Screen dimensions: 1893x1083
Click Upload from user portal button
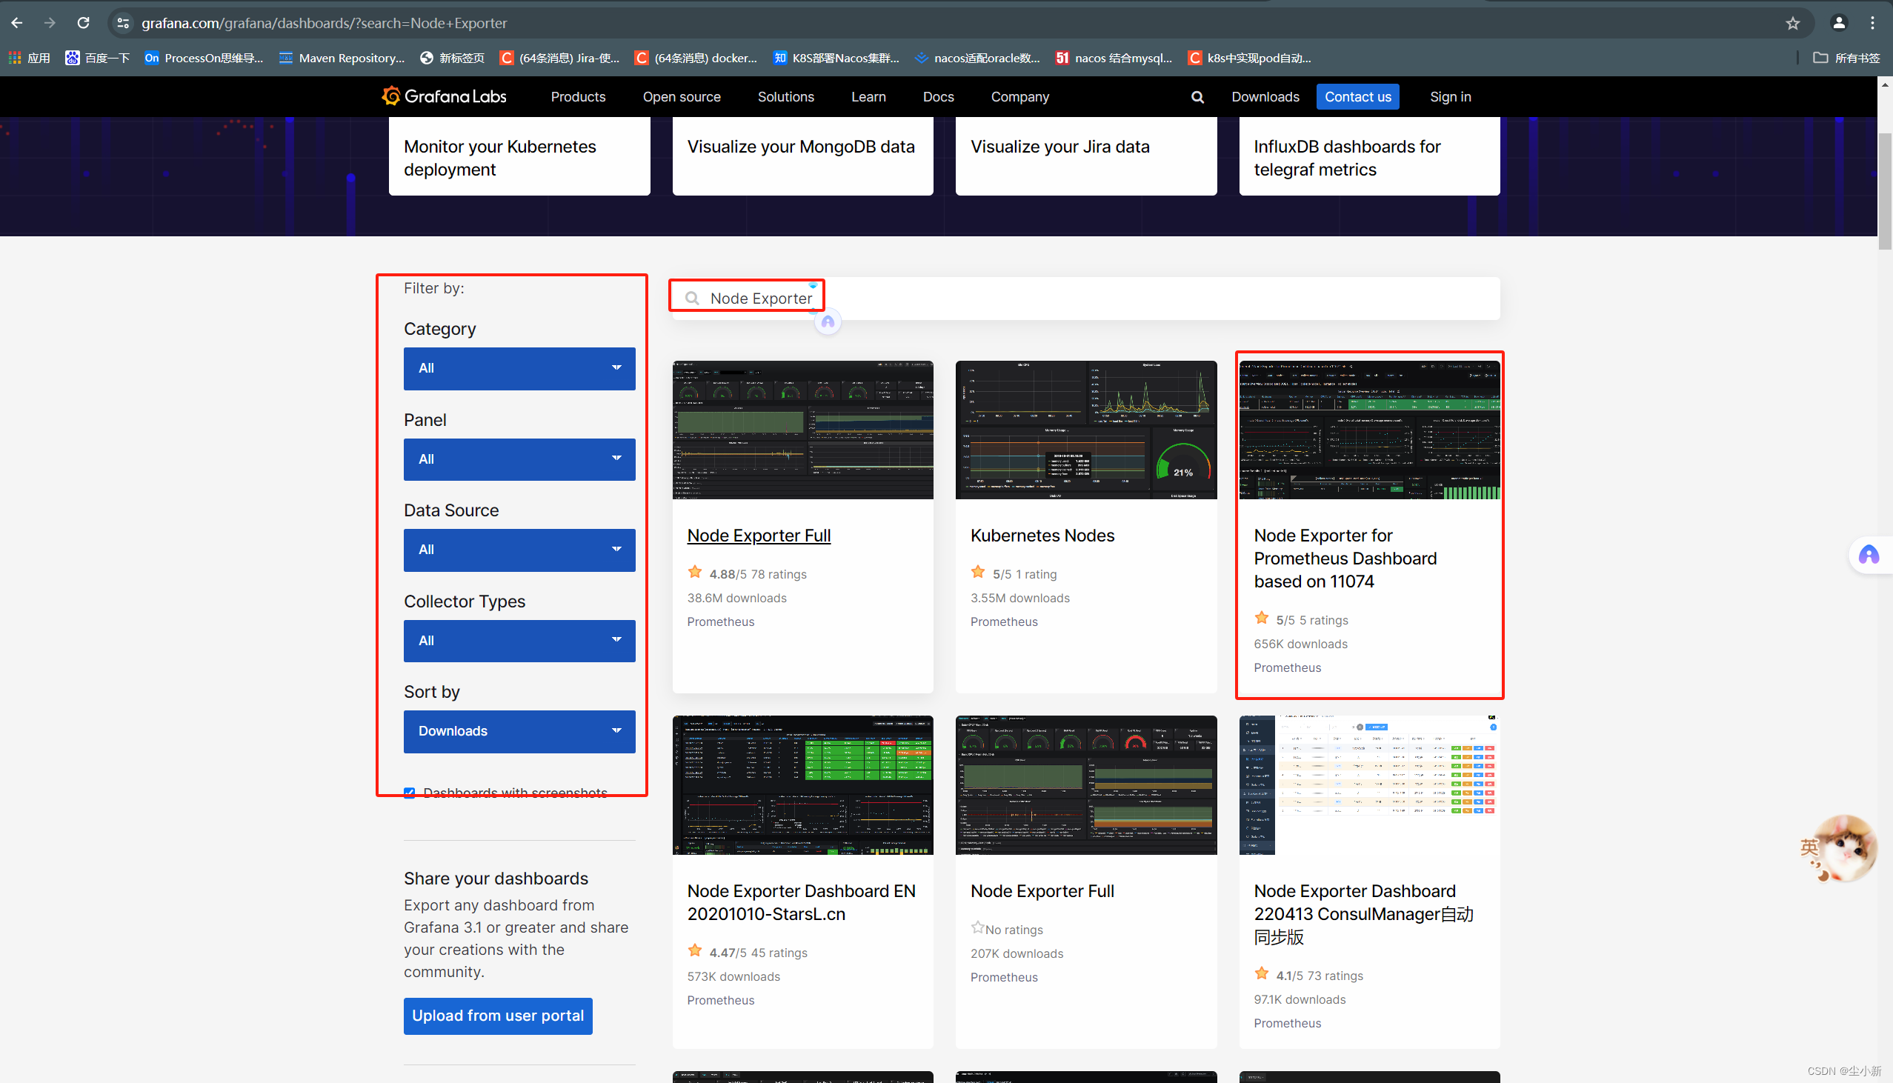[x=498, y=1016]
